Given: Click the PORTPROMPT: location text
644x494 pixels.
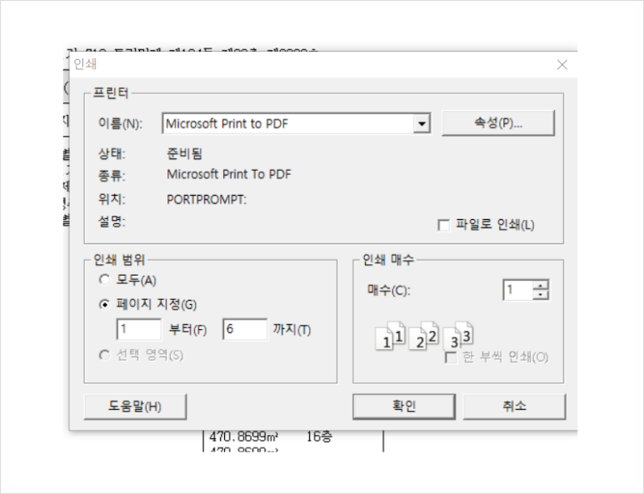Looking at the screenshot, I should pyautogui.click(x=207, y=200).
